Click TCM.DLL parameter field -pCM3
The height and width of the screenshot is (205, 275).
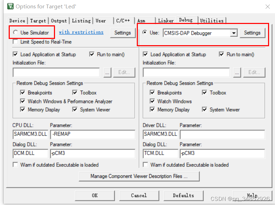pyautogui.click(x=222, y=154)
